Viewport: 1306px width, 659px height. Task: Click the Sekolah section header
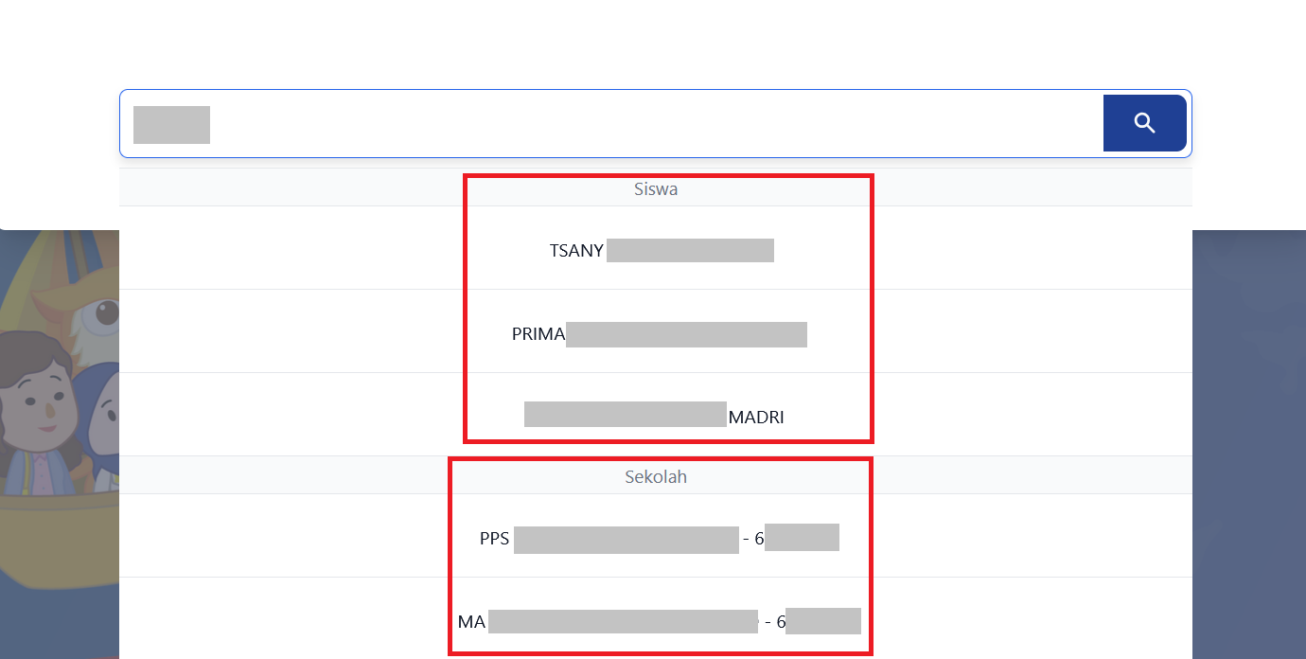pos(655,477)
